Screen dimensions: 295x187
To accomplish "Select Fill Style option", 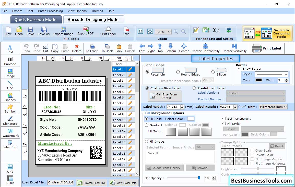I will (x=224, y=124).
